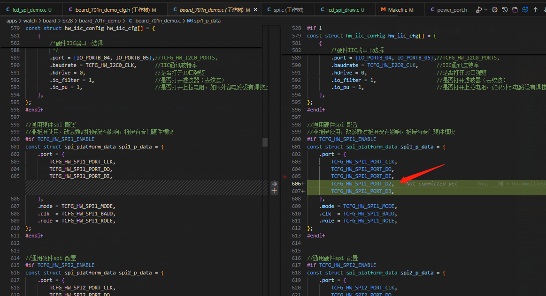Click '.baudrate = TCFG_HW_I2C0_CLK,' in left pane
This screenshot has width=546, height=296.
pyautogui.click(x=93, y=65)
